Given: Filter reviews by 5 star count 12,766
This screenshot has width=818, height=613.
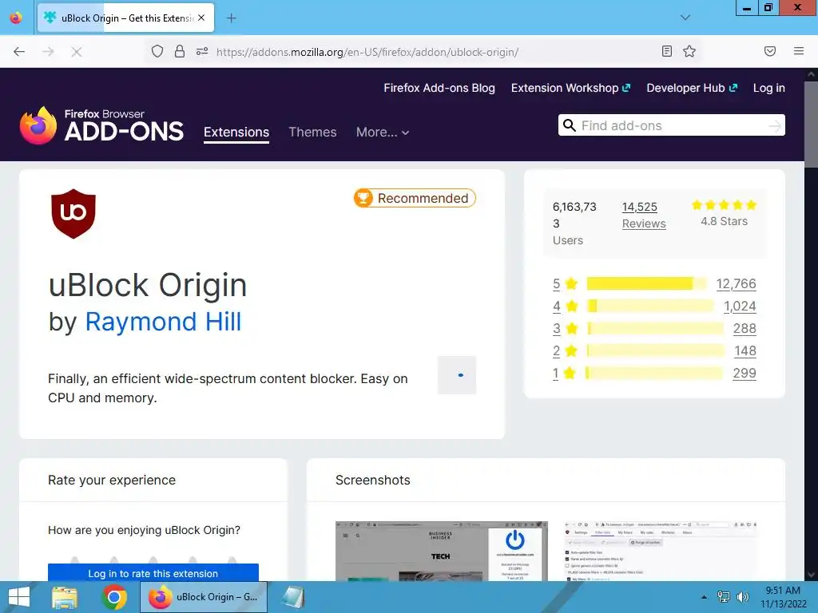Looking at the screenshot, I should tap(736, 284).
